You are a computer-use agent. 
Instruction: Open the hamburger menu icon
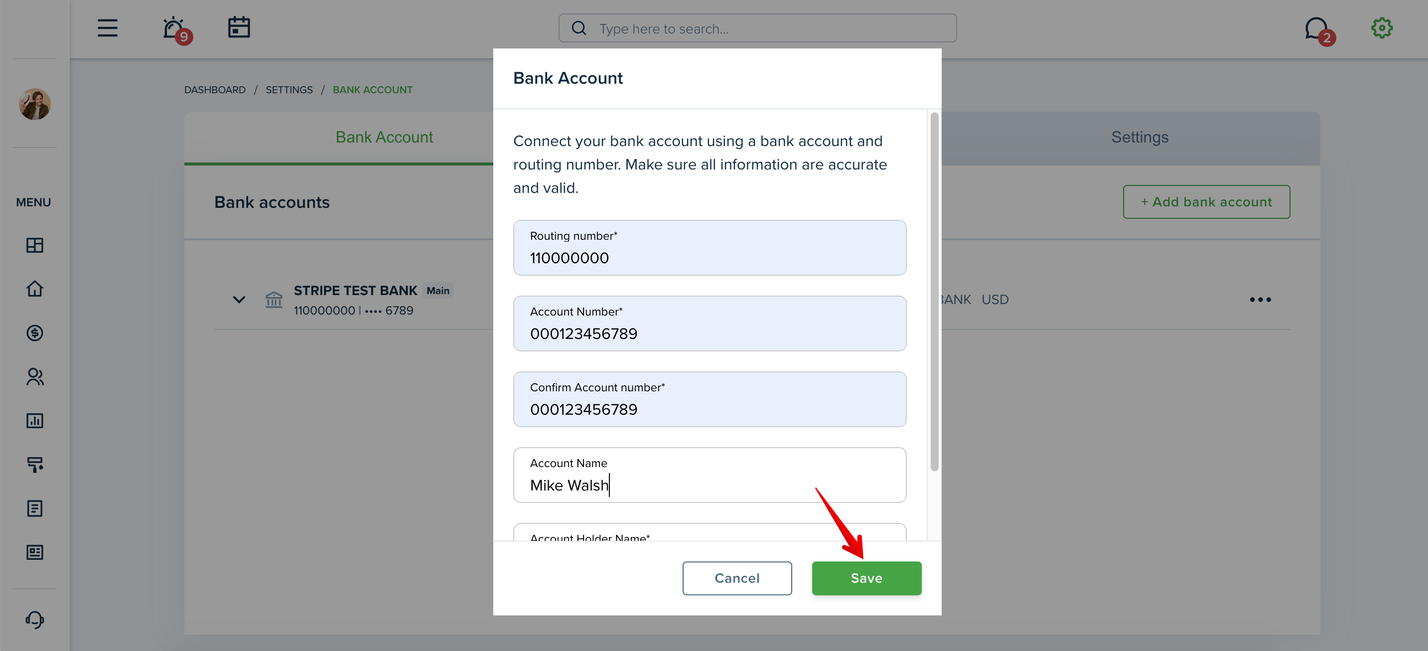pyautogui.click(x=107, y=28)
